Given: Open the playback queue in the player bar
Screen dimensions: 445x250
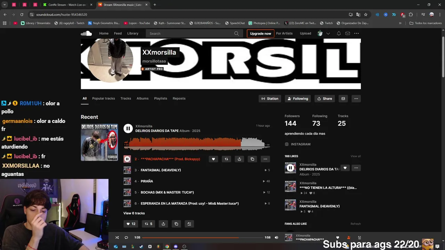Looking at the screenshot, I should pyautogui.click(x=359, y=237).
